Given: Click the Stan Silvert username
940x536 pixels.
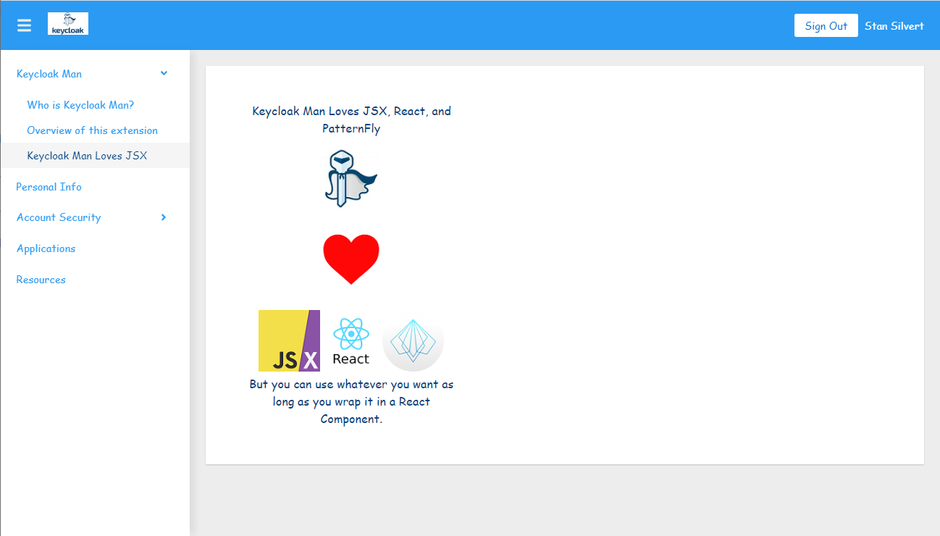Looking at the screenshot, I should pos(894,26).
